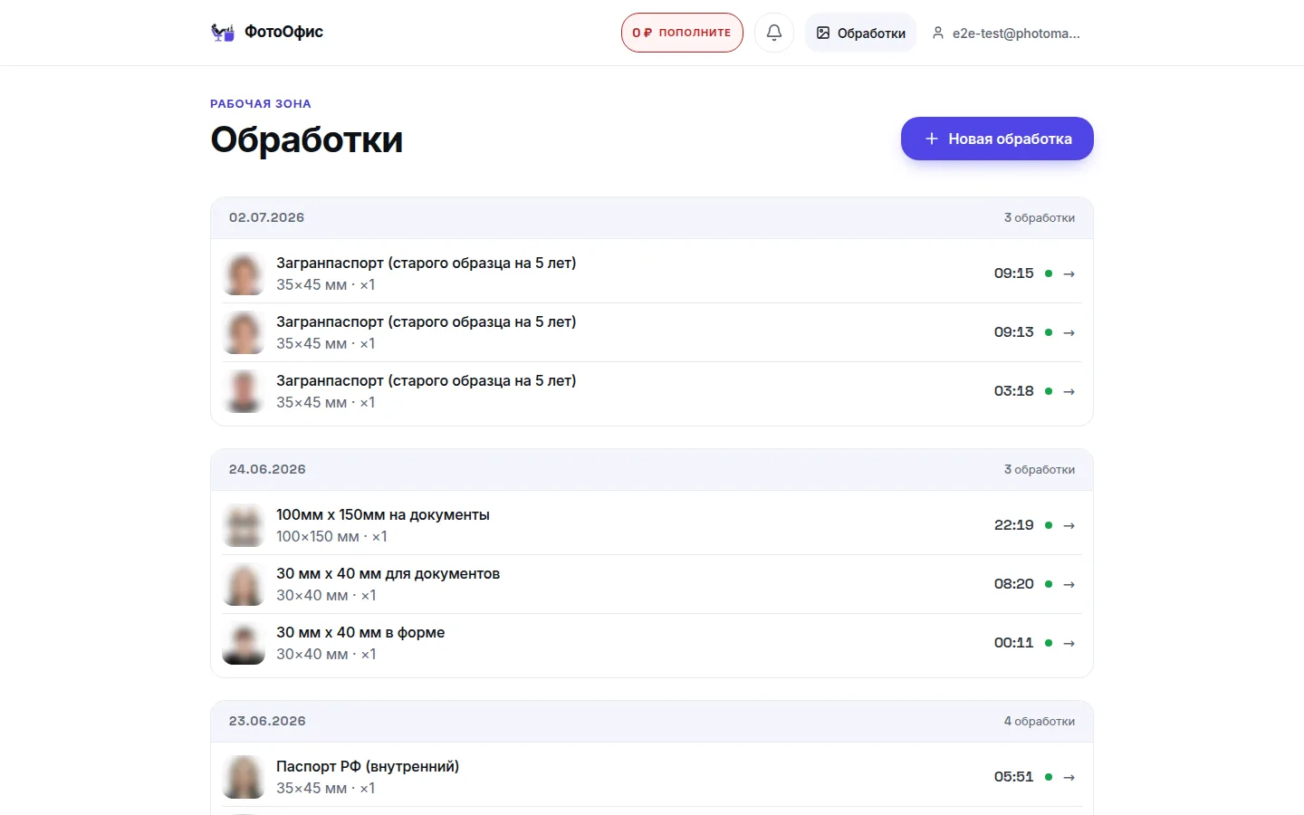Click the 02.07.2026 date group header
1304x815 pixels.
pyautogui.click(x=652, y=218)
